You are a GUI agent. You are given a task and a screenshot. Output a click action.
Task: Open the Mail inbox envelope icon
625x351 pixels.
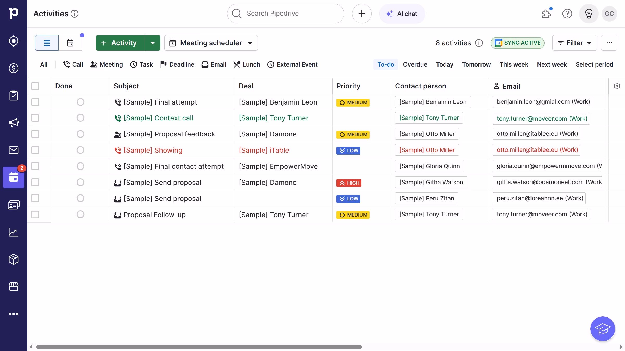click(x=14, y=150)
